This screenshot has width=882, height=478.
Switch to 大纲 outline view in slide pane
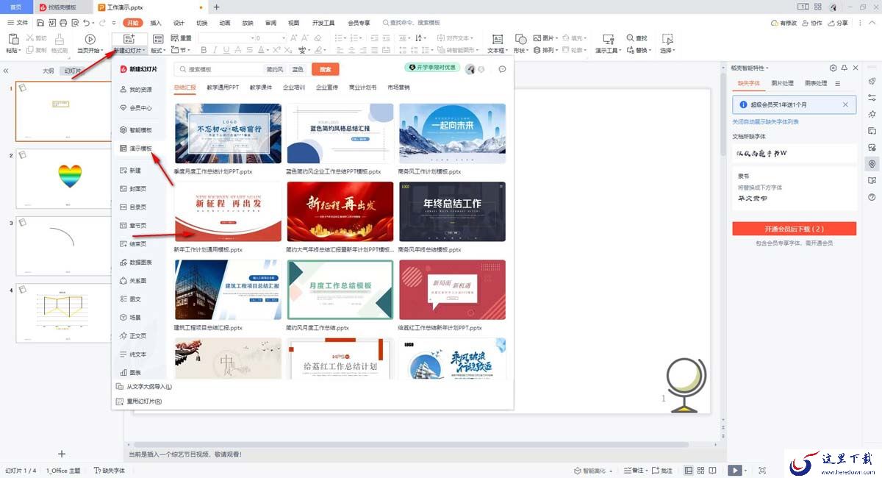click(x=49, y=71)
